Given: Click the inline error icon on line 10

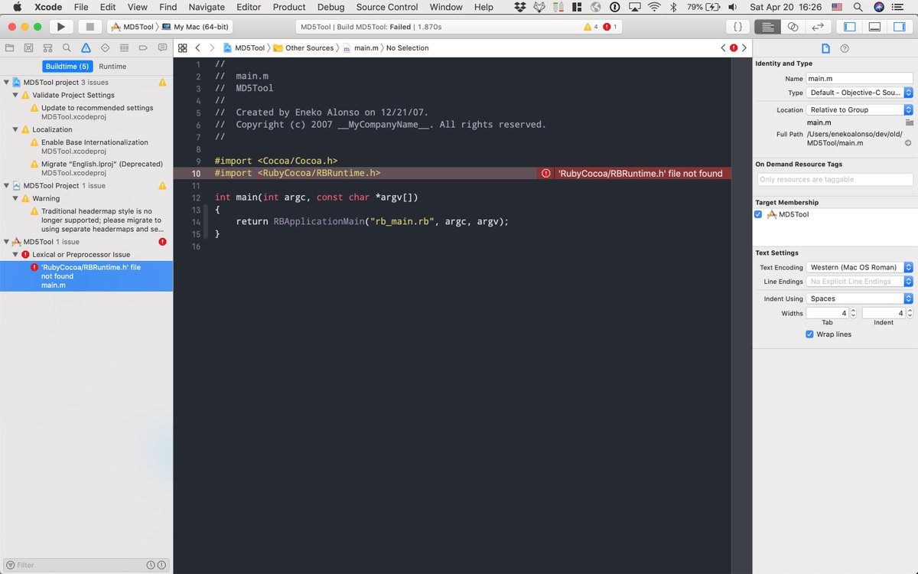Looking at the screenshot, I should click(545, 174).
